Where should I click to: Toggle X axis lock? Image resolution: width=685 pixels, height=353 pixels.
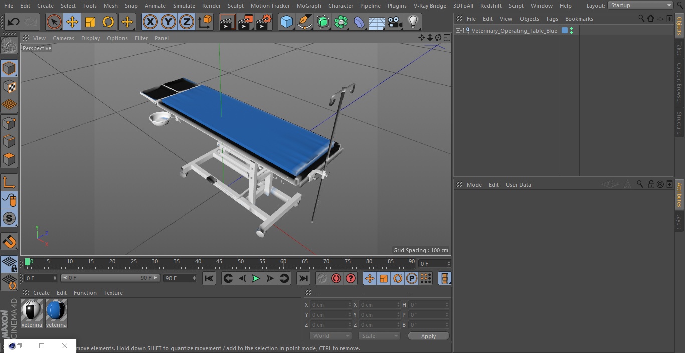(x=150, y=22)
